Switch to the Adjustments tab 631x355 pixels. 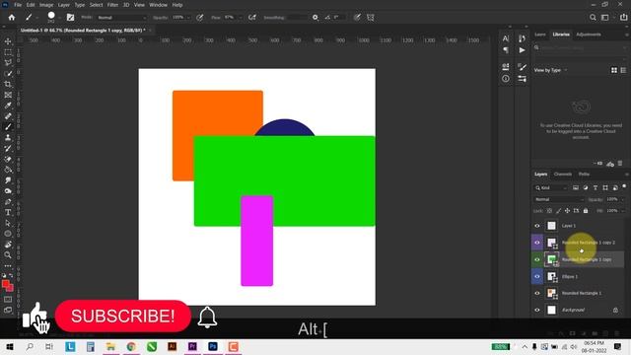(589, 35)
